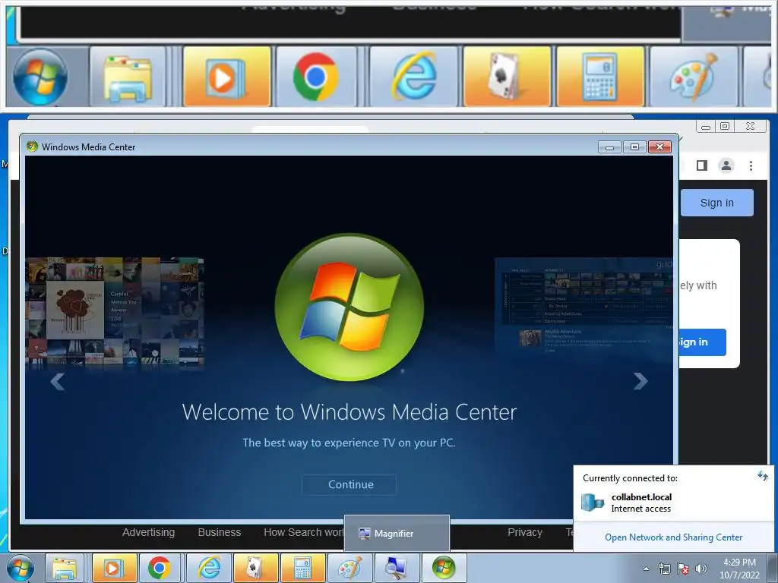Switch to Chrome from the taskbar

tap(160, 568)
